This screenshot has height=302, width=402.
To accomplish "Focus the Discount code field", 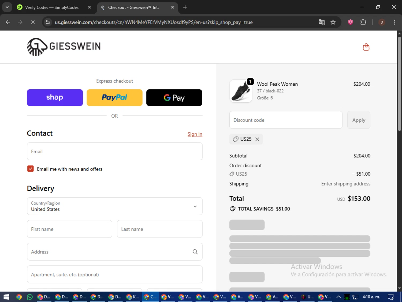I will [x=286, y=120].
